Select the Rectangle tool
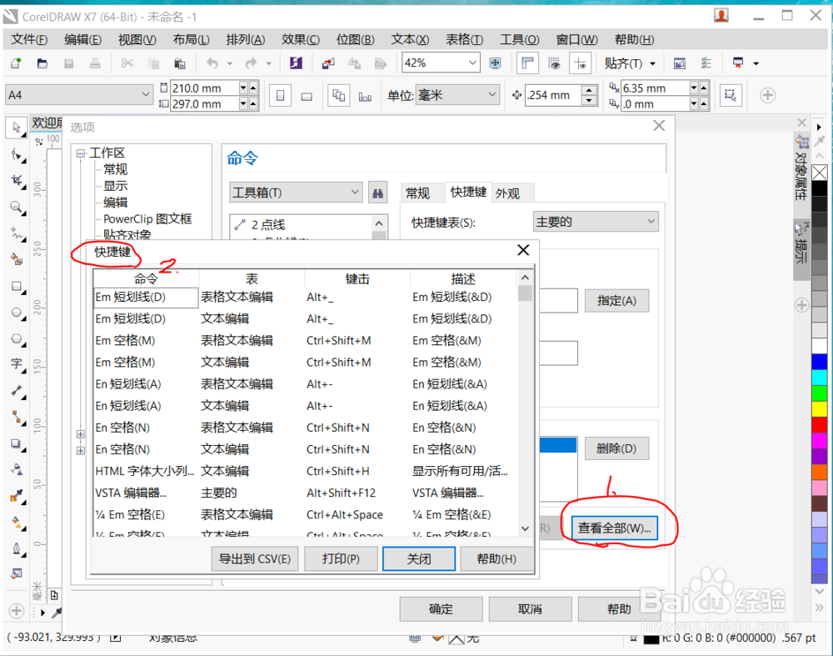 pos(17,287)
